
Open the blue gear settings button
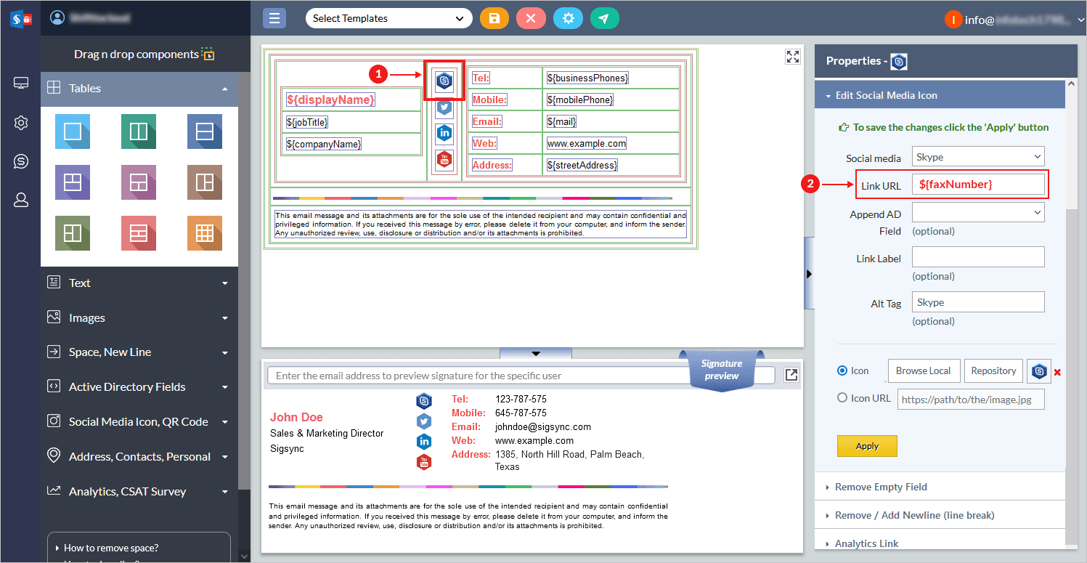pos(568,18)
